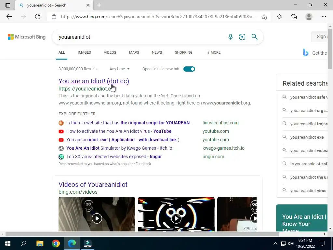Click the Bing search magnifier icon

[254, 37]
